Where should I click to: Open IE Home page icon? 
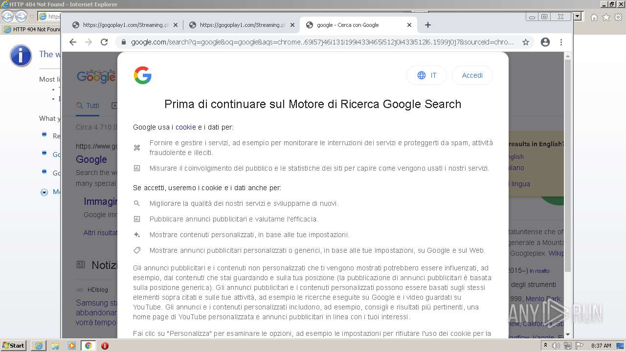(x=594, y=17)
